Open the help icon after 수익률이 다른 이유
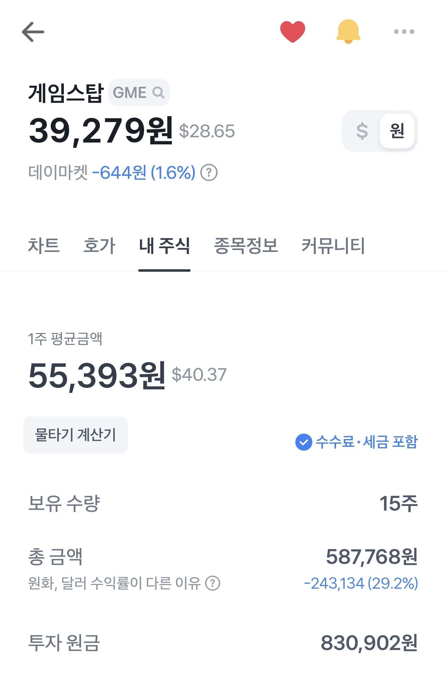Viewport: 446px width, 690px height. point(213,583)
